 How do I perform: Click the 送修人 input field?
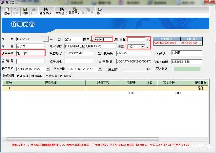coord(186,53)
